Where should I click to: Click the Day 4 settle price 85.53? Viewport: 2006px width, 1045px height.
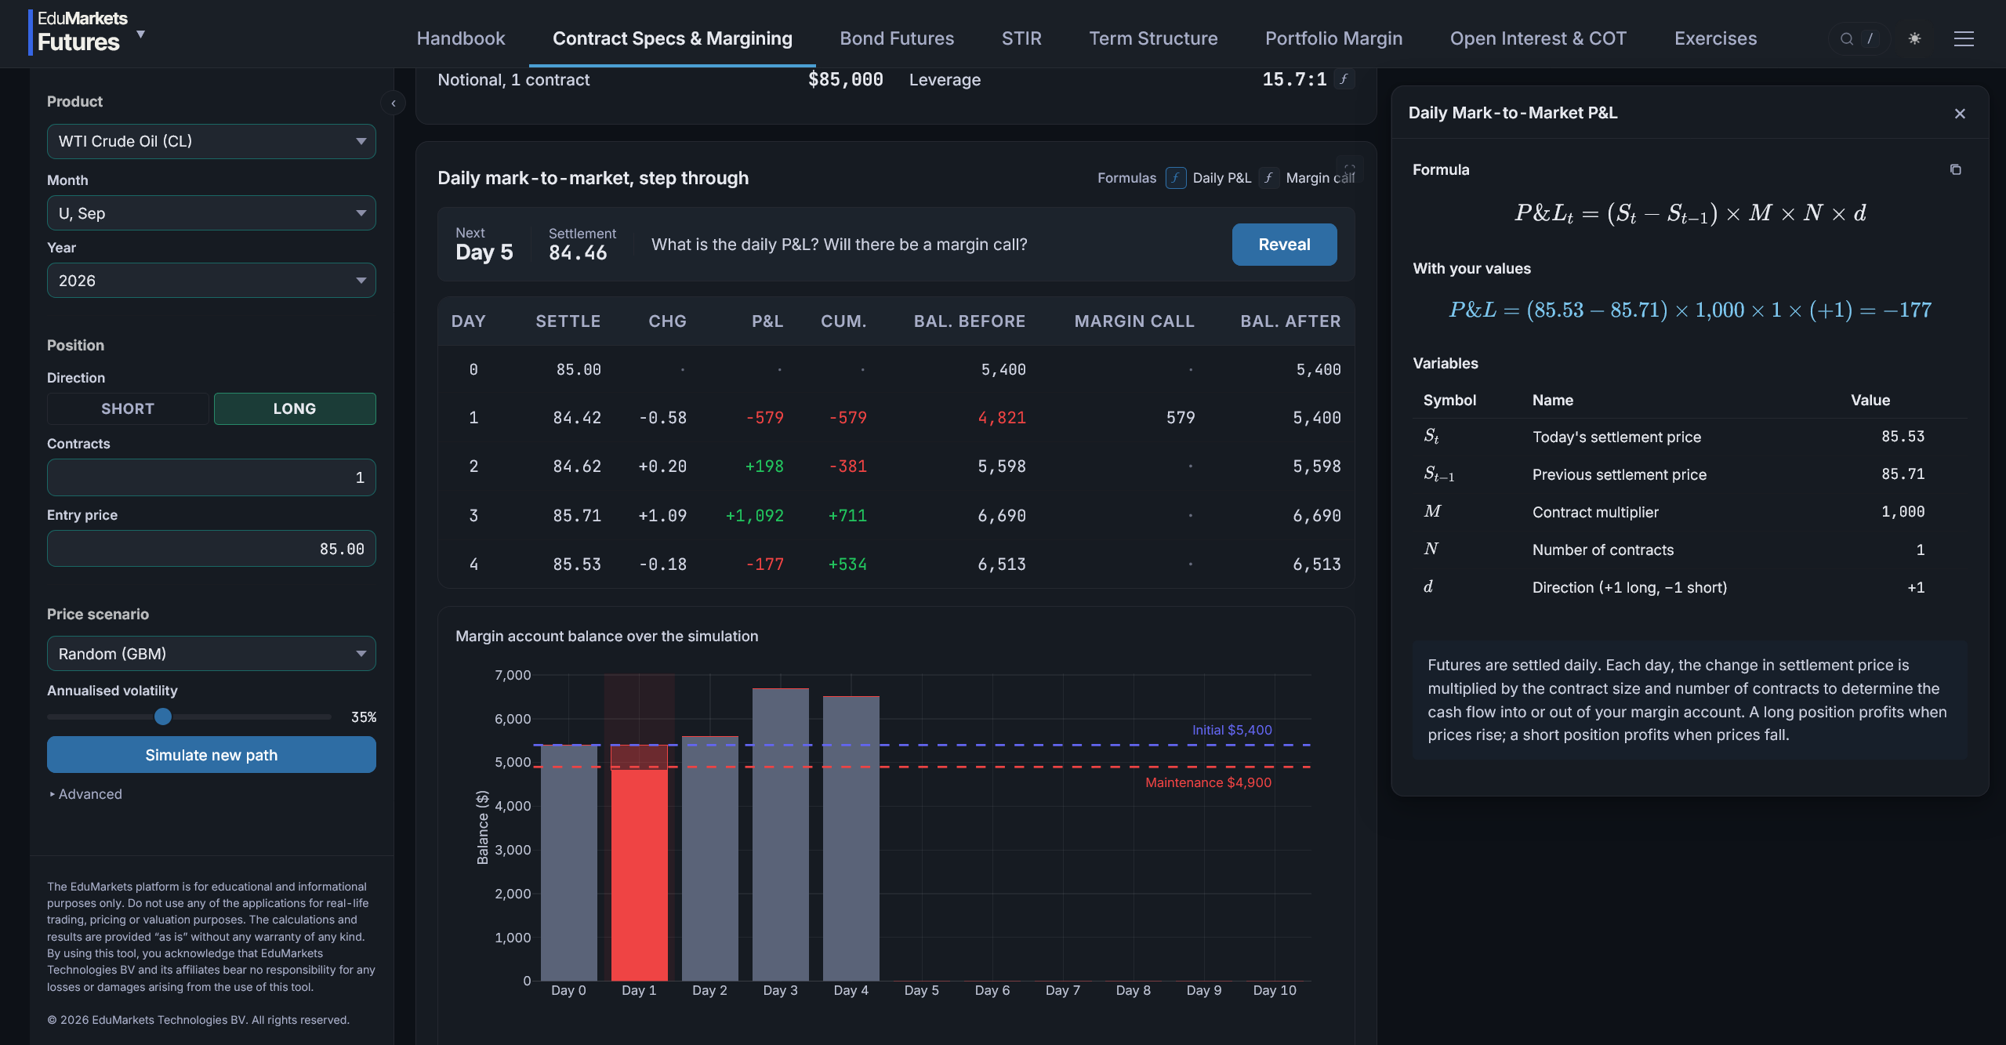pos(577,564)
